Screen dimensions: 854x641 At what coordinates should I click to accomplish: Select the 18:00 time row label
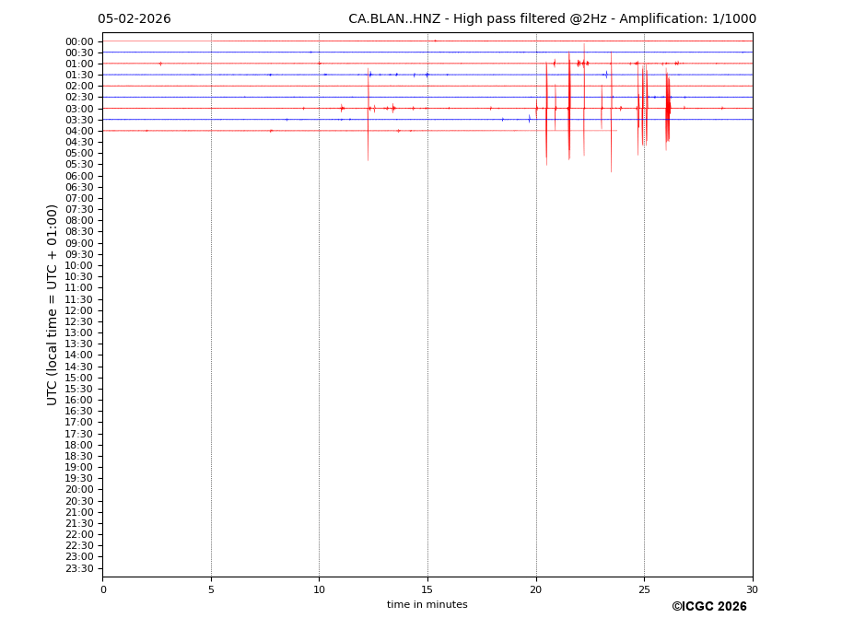[x=79, y=445]
